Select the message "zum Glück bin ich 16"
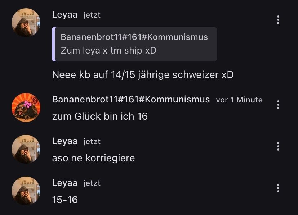 pyautogui.click(x=100, y=116)
